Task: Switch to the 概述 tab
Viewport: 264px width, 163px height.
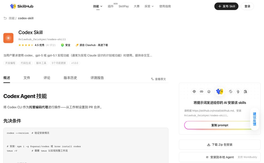Action: coord(7,78)
